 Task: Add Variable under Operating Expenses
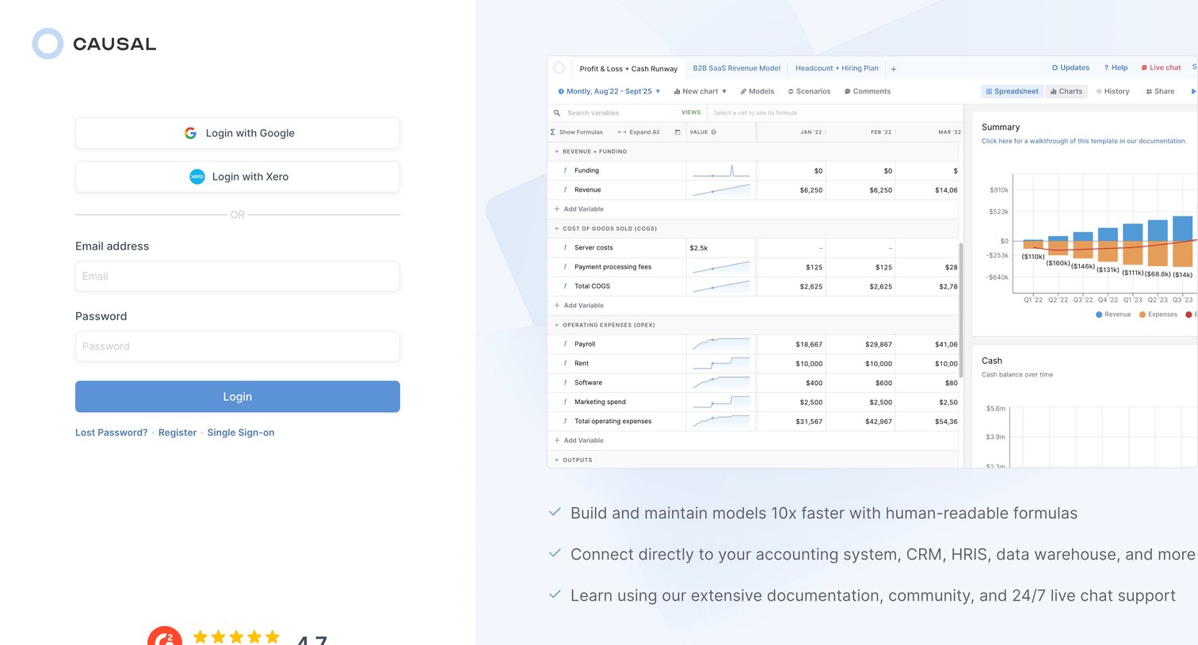(578, 441)
